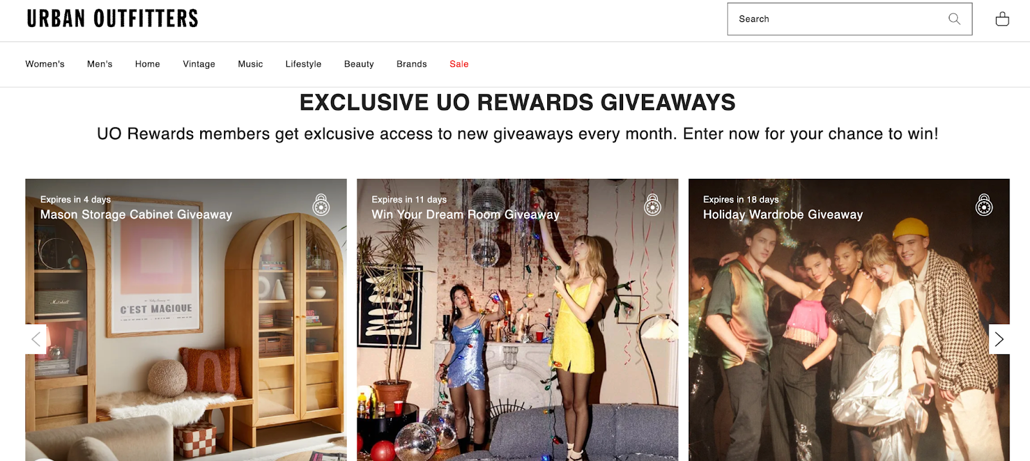1030x461 pixels.
Task: Open the Vintage menu
Action: [x=199, y=64]
